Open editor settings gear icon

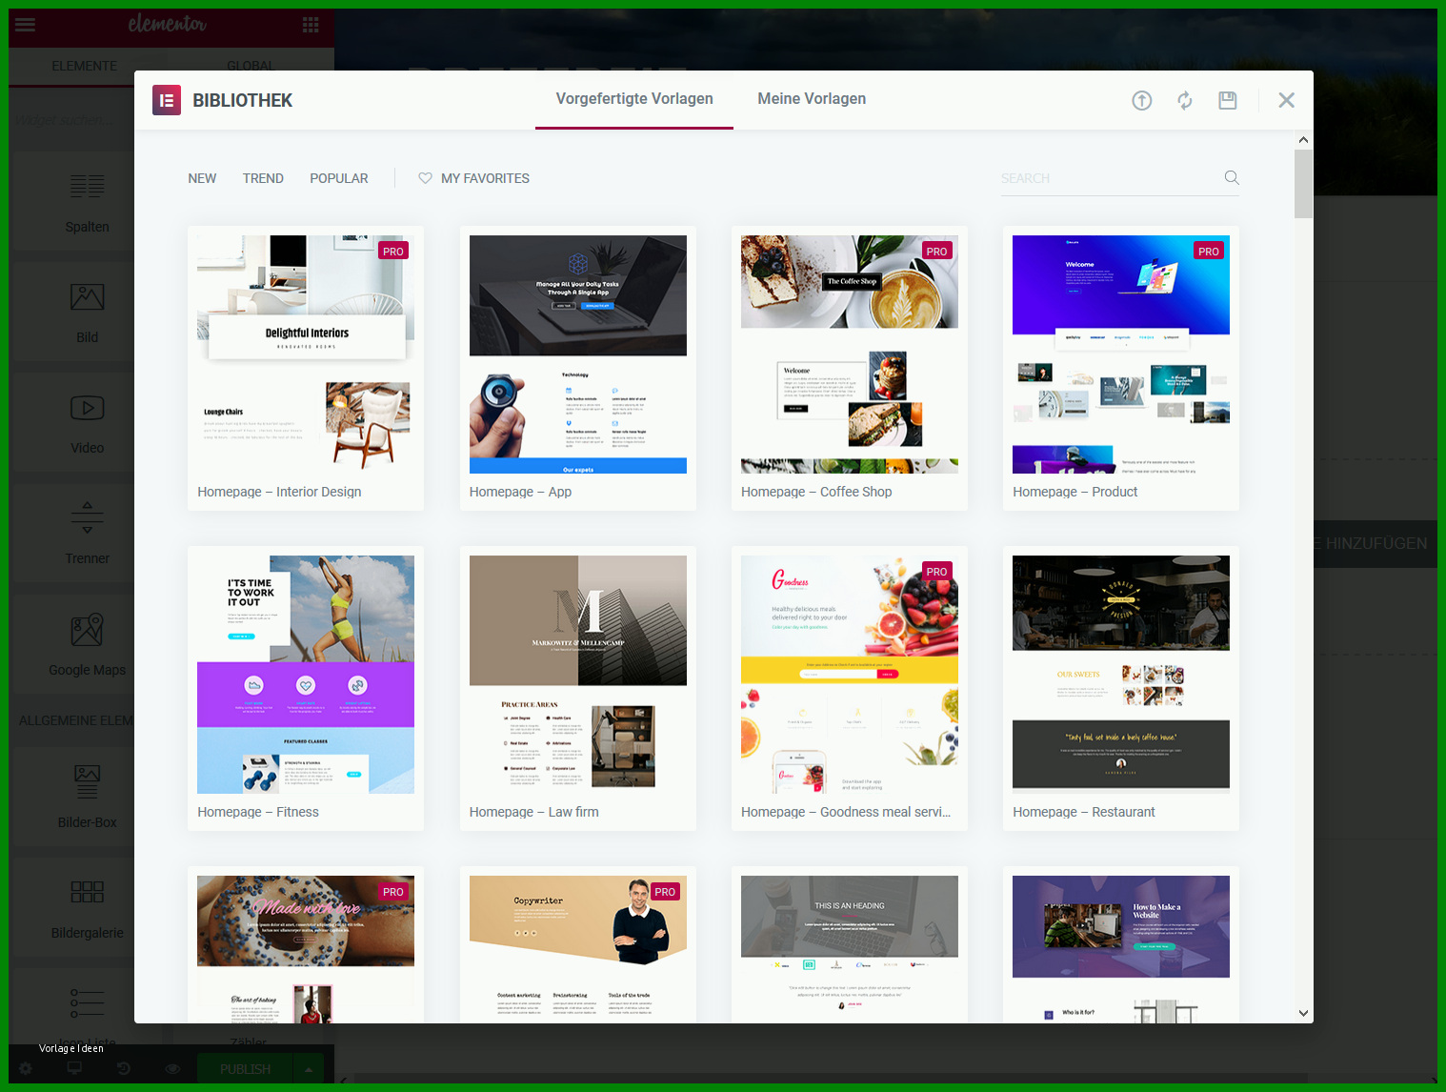point(26,1069)
